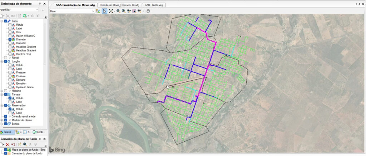Switch to AAB - Buritis.wtg tab
Screen dimensions: 366x156
click(x=154, y=5)
